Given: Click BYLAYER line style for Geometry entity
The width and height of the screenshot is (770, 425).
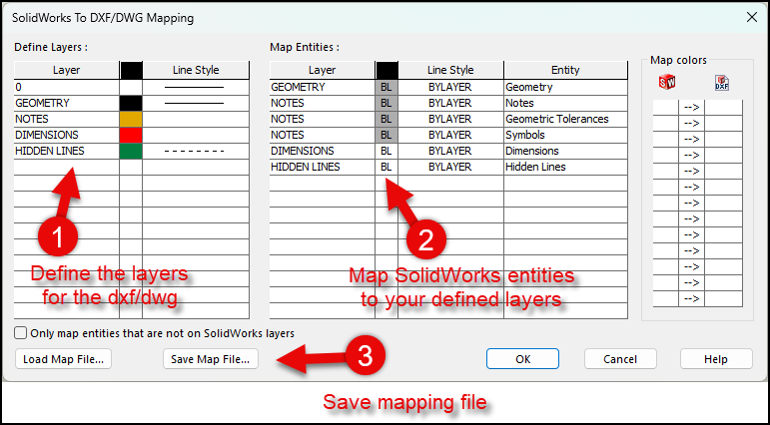Looking at the screenshot, I should click(x=450, y=88).
